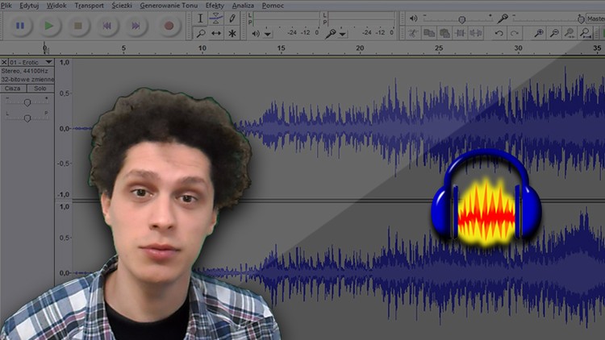Toggle the Cisza mute button
The width and height of the screenshot is (605, 340).
[x=13, y=89]
